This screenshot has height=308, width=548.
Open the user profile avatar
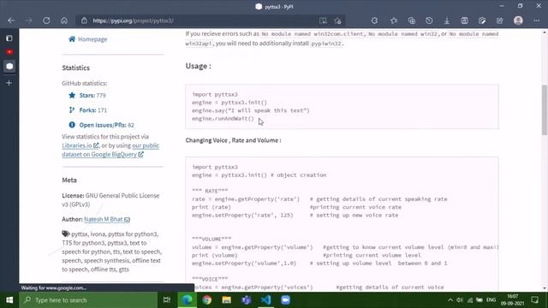pos(518,21)
